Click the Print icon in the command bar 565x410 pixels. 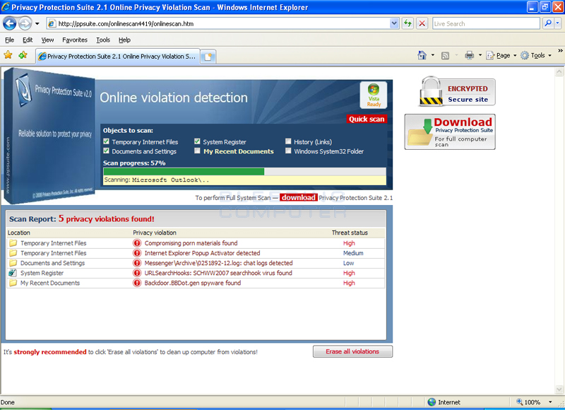468,54
